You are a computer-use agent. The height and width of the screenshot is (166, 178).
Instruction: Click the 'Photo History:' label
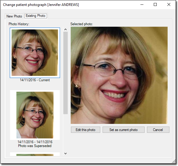coord(19,24)
